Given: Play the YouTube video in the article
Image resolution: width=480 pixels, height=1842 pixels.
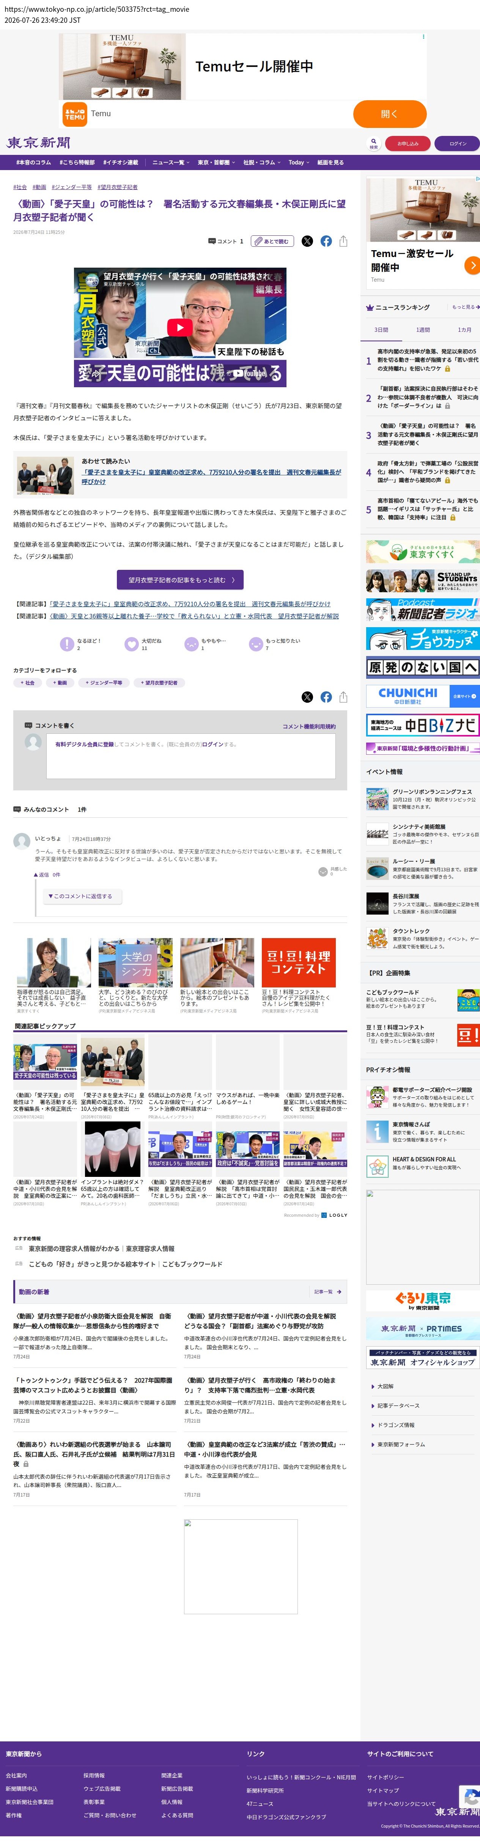Looking at the screenshot, I should click(180, 327).
